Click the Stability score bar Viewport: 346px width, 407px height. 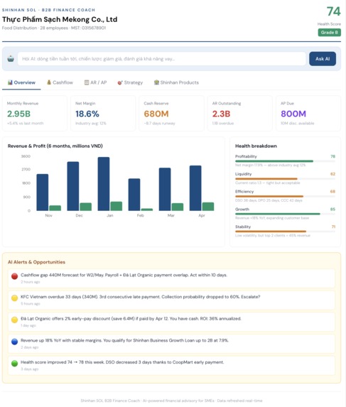285,232
